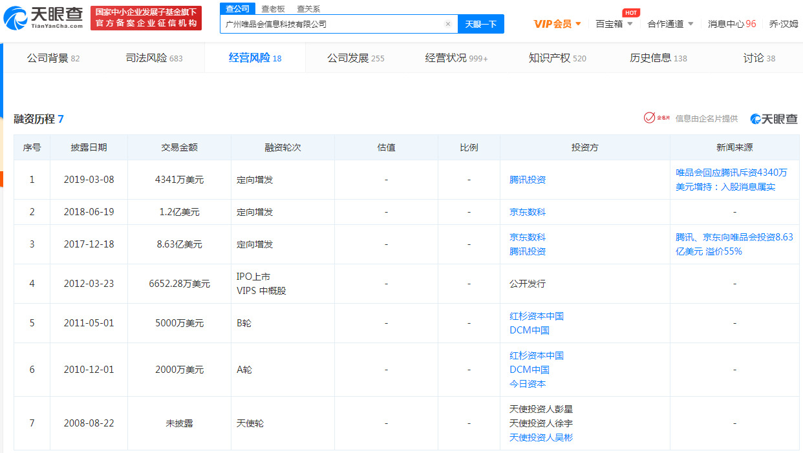Open the 经营风险 tab

point(255,58)
